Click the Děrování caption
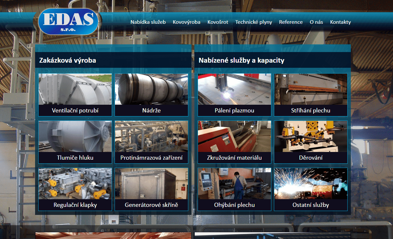This screenshot has height=239, width=393. coord(311,158)
